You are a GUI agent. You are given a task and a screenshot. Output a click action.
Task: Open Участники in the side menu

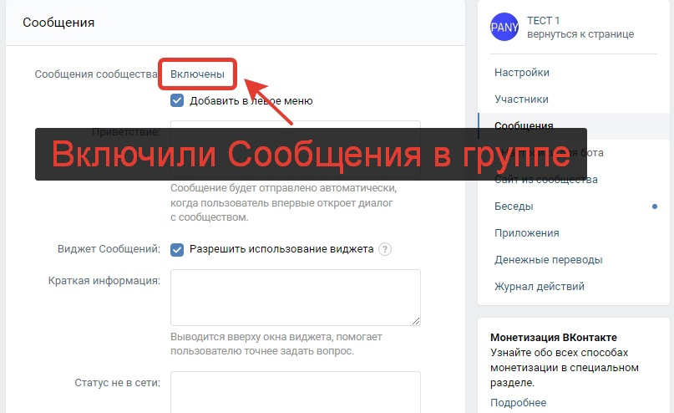[x=521, y=99]
